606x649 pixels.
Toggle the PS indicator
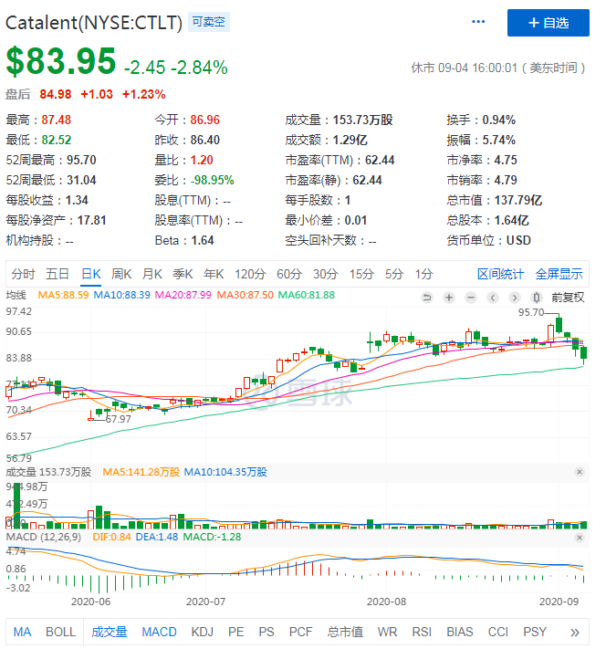[x=266, y=632]
